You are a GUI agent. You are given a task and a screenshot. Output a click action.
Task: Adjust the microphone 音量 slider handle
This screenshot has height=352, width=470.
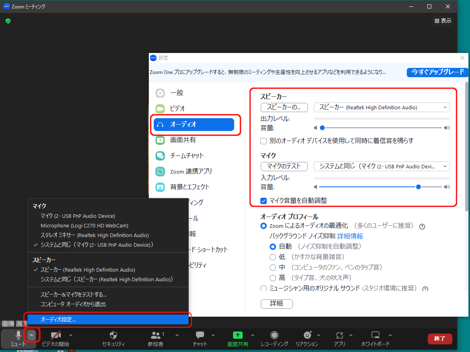(x=418, y=187)
